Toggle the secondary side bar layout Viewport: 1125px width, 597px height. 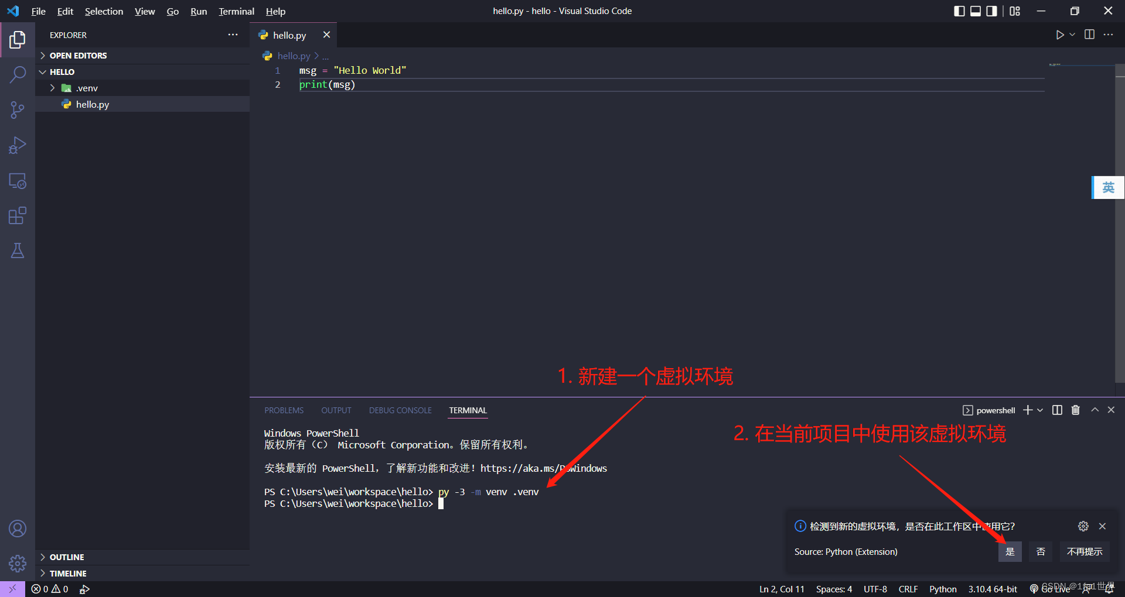(991, 11)
